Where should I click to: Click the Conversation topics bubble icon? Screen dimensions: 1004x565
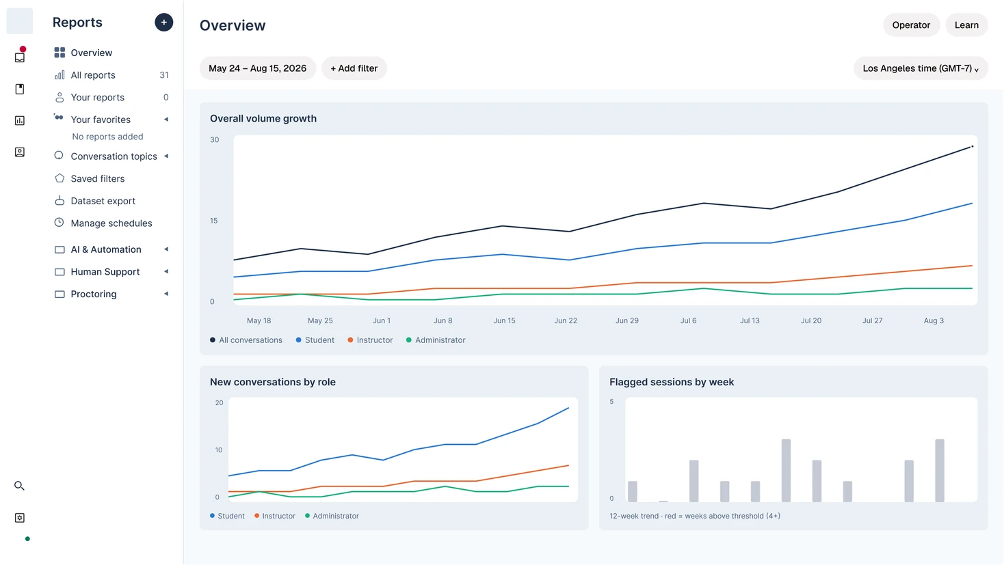59,155
